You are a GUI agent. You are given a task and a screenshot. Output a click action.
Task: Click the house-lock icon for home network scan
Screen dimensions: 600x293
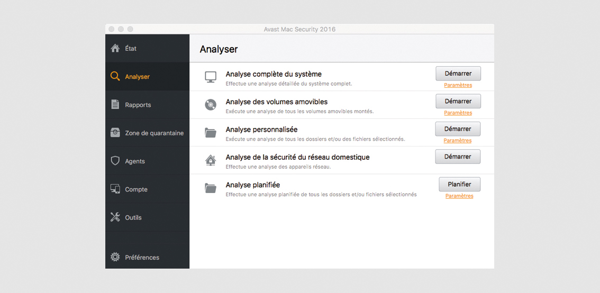click(211, 161)
